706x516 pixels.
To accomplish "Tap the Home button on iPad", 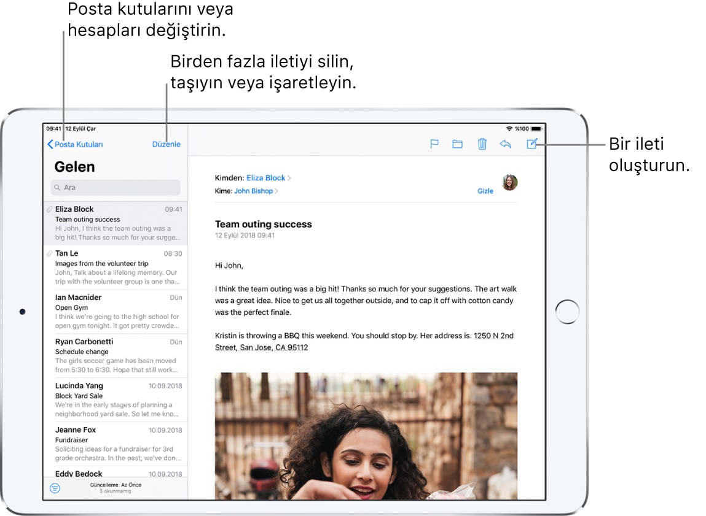I will tap(567, 312).
